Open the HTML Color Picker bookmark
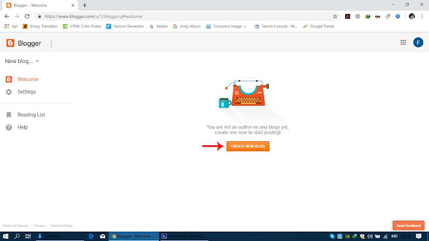This screenshot has height=241, width=429. pyautogui.click(x=82, y=26)
